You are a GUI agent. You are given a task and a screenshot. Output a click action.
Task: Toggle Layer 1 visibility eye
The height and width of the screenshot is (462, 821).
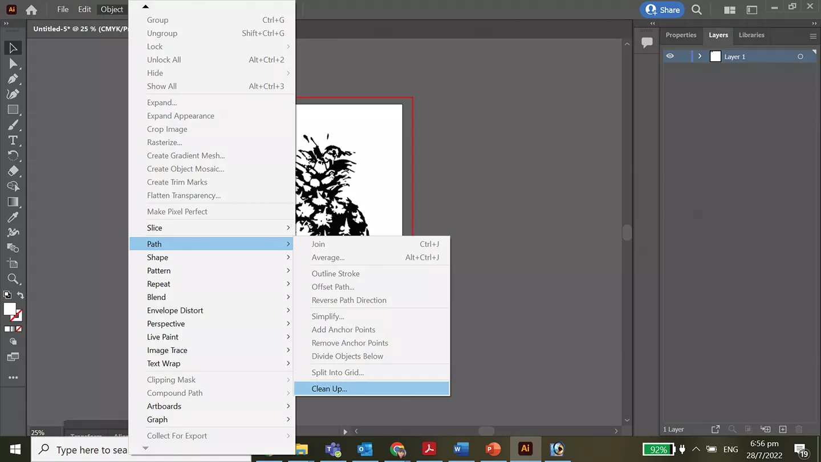point(670,56)
